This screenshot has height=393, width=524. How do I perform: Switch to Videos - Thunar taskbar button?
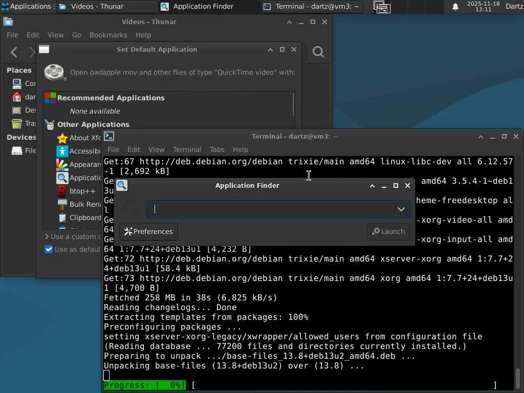106,6
